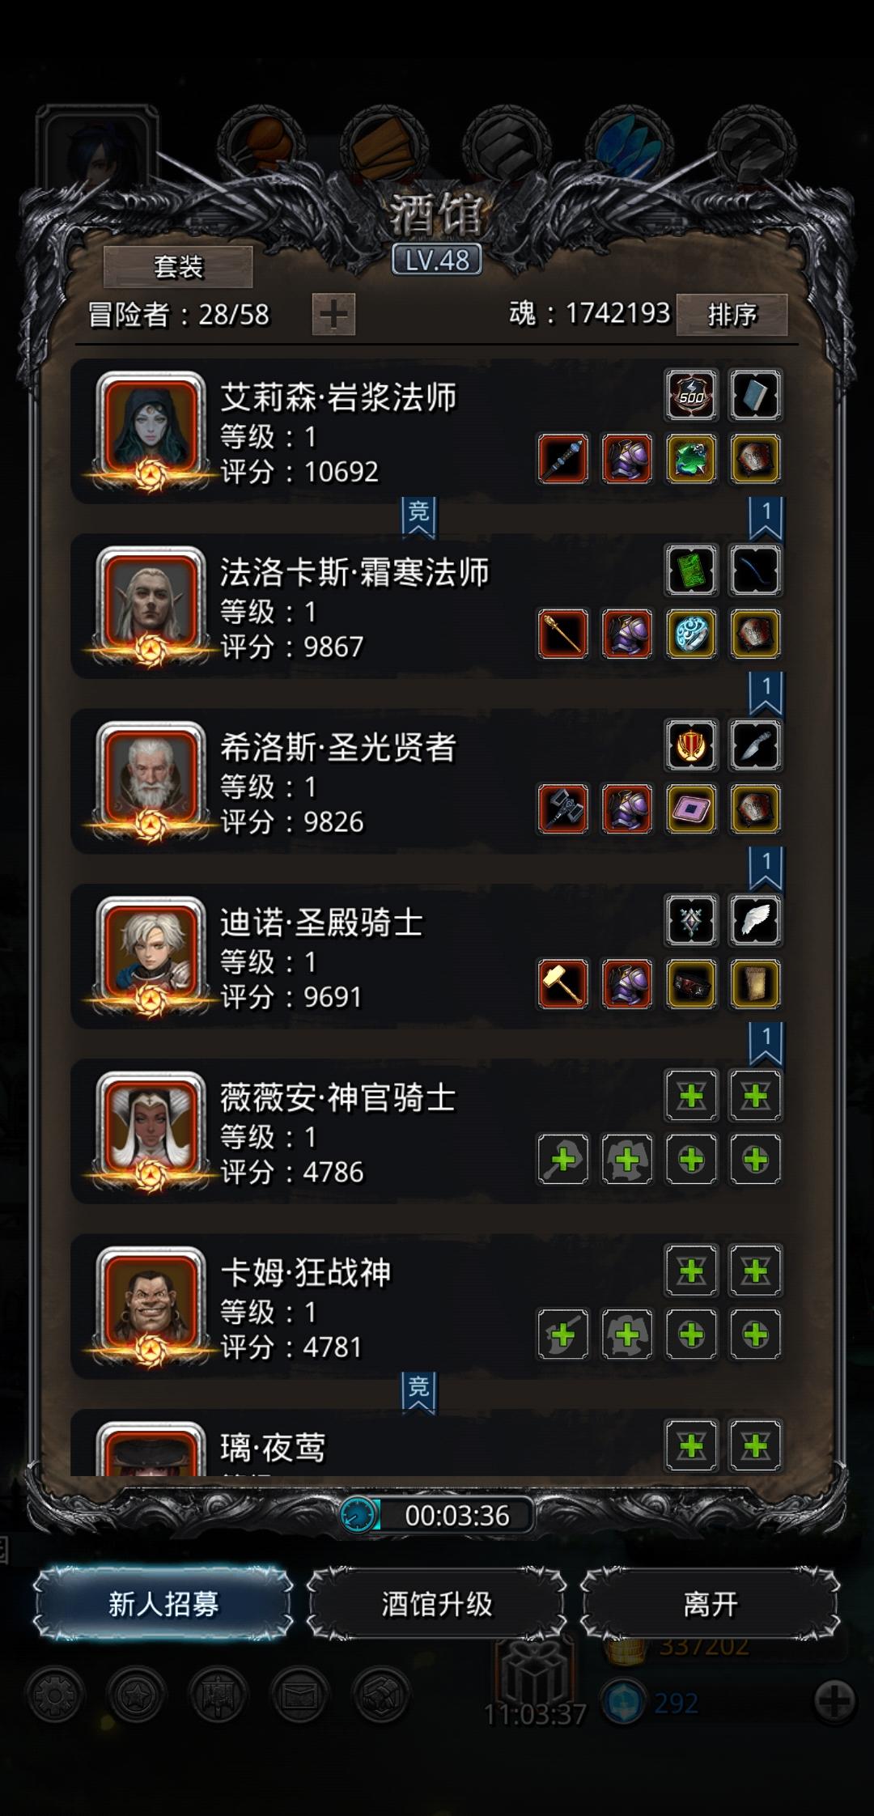
Task: Select the purple armor of 希洛斯·圣光贤者
Action: pyautogui.click(x=627, y=808)
